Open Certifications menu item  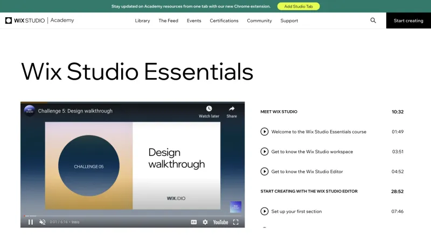point(224,20)
